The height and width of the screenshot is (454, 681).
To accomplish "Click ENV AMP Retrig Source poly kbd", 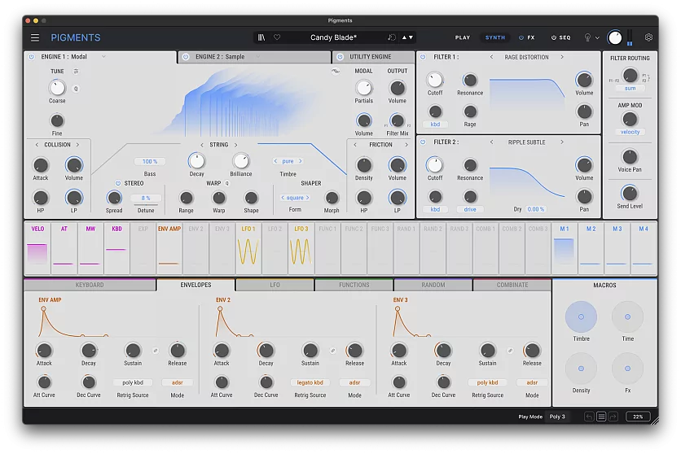I will pyautogui.click(x=133, y=382).
